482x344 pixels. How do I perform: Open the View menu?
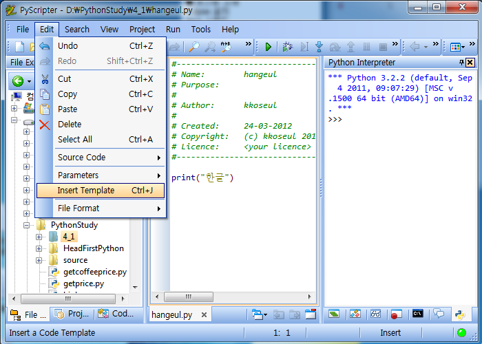tap(109, 30)
